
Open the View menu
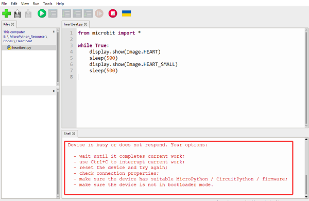click(25, 4)
